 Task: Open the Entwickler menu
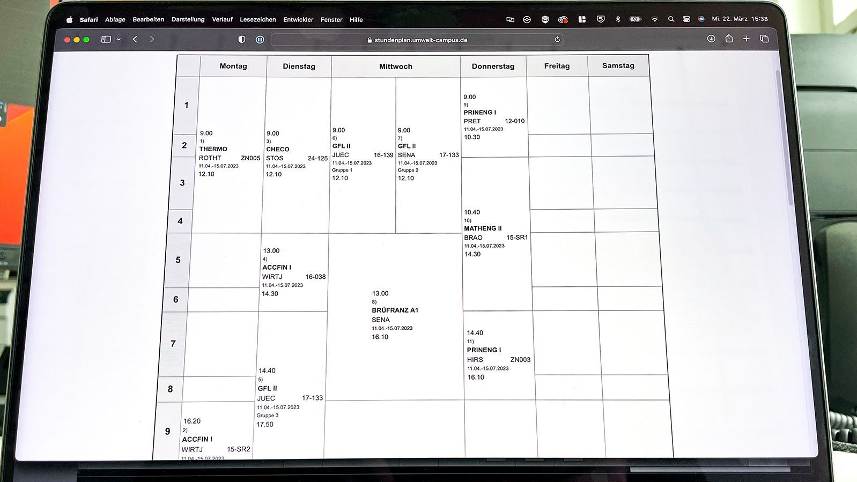[x=298, y=20]
